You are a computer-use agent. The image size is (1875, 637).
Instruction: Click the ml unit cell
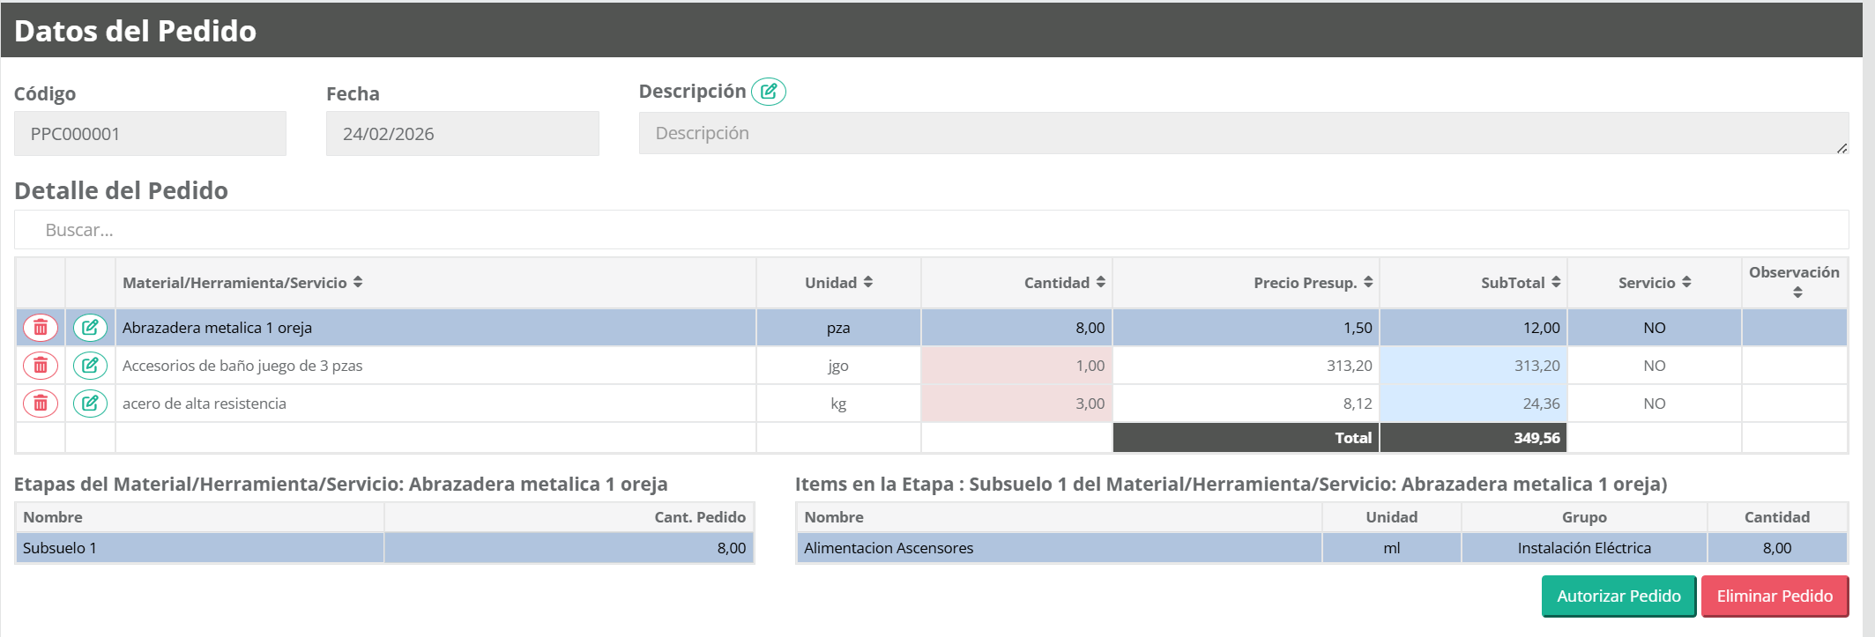[x=1391, y=548]
